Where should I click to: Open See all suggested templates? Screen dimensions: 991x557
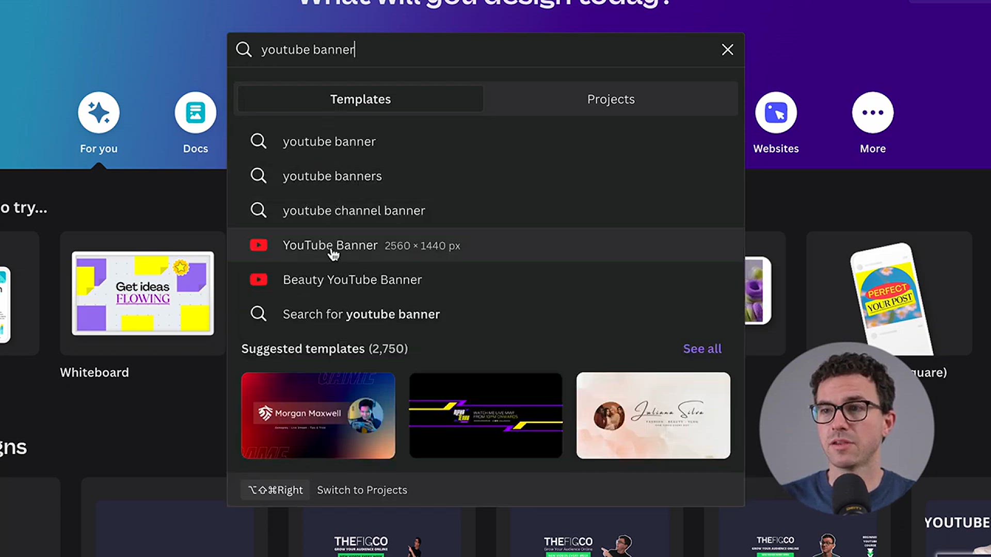(x=702, y=349)
